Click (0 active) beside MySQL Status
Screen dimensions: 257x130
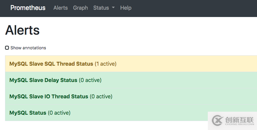pos(59,113)
